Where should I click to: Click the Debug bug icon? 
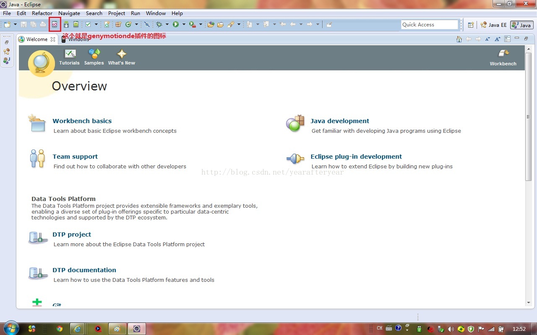(x=159, y=25)
